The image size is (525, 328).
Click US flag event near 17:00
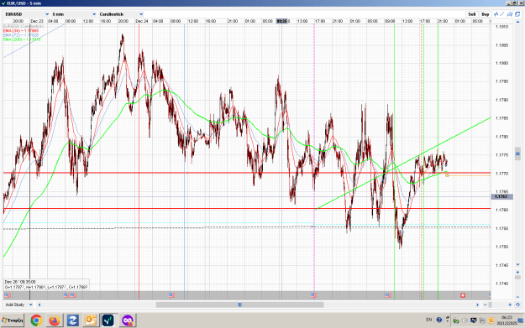pyautogui.click(x=313, y=295)
